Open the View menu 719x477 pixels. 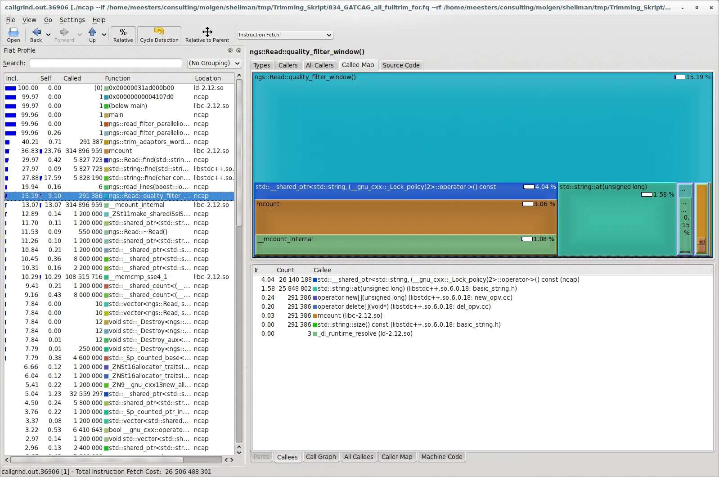pos(29,20)
